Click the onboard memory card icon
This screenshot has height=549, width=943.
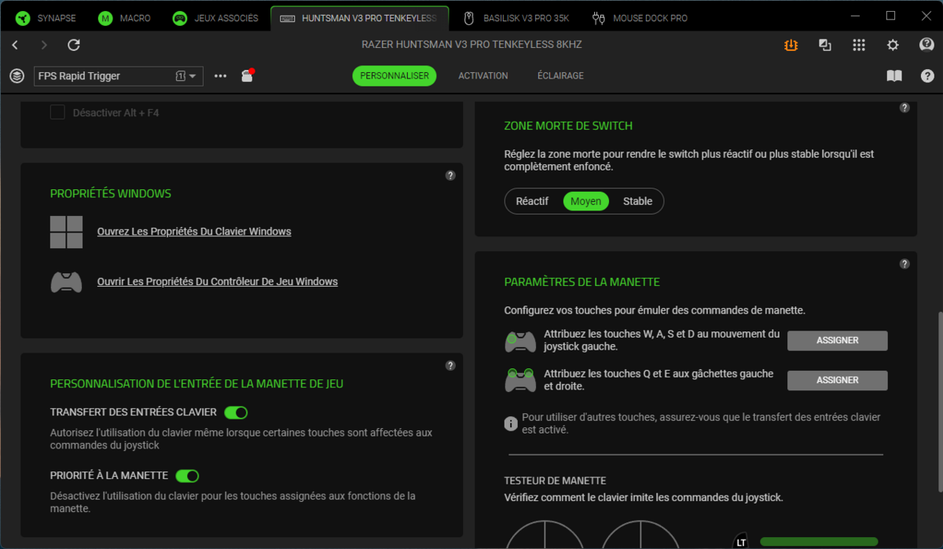click(x=247, y=75)
